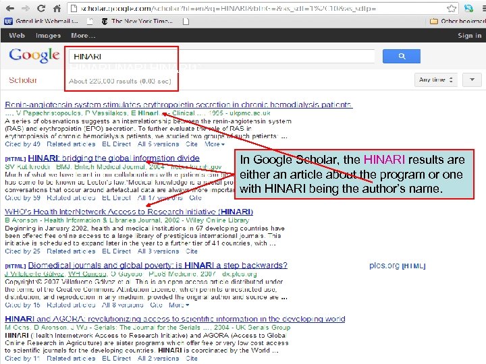Click the blue search magnifier button
486x364 pixels.
point(402,56)
